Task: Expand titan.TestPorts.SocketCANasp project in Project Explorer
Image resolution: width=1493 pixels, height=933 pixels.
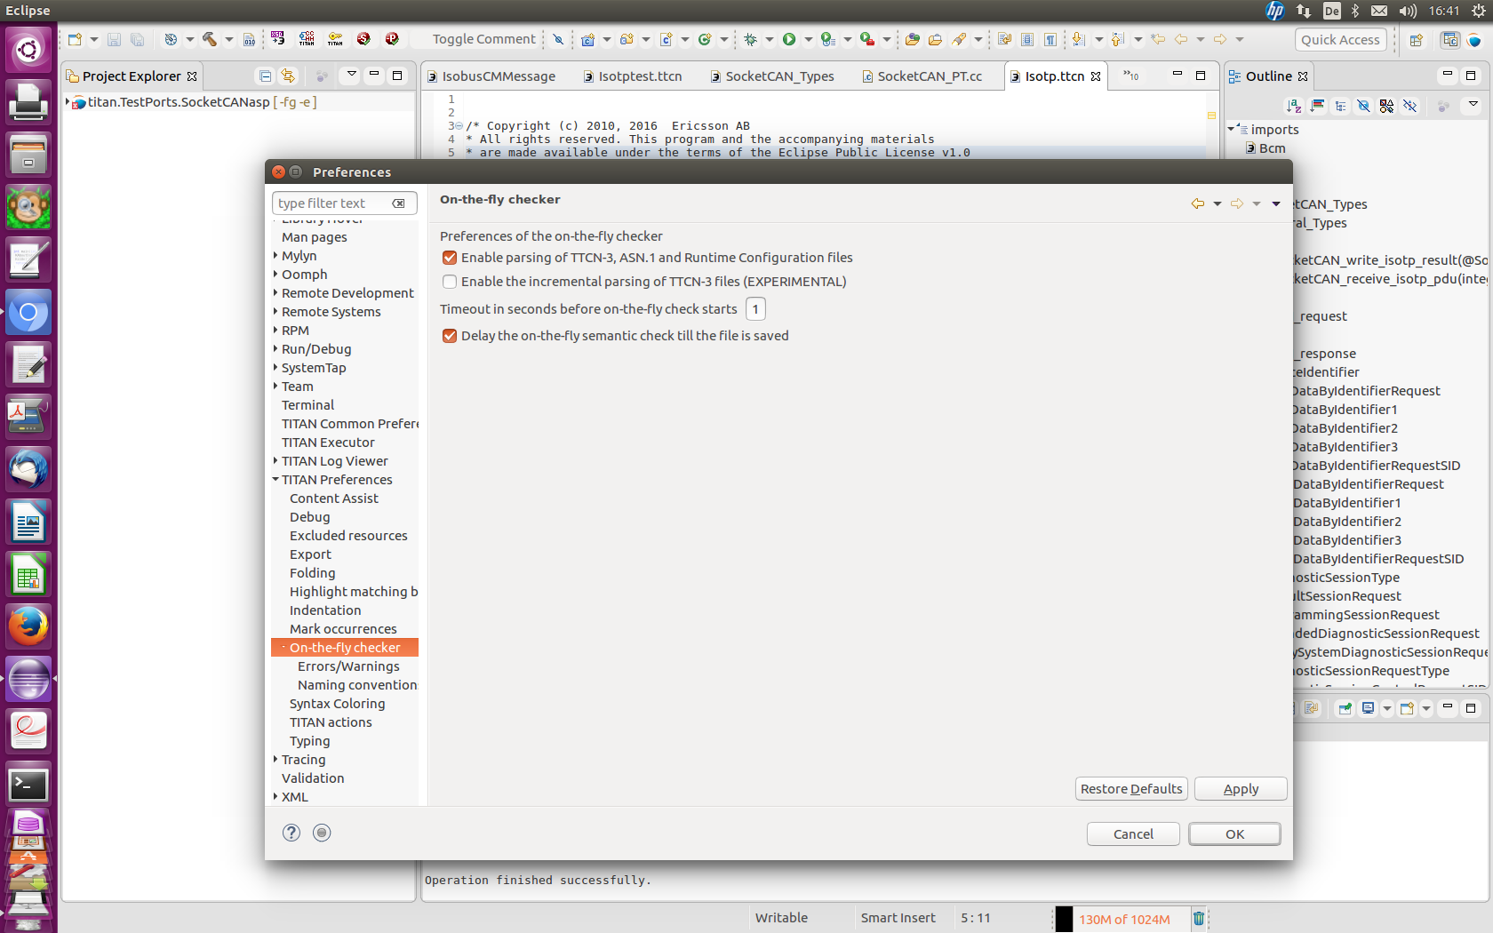Action: [x=68, y=102]
